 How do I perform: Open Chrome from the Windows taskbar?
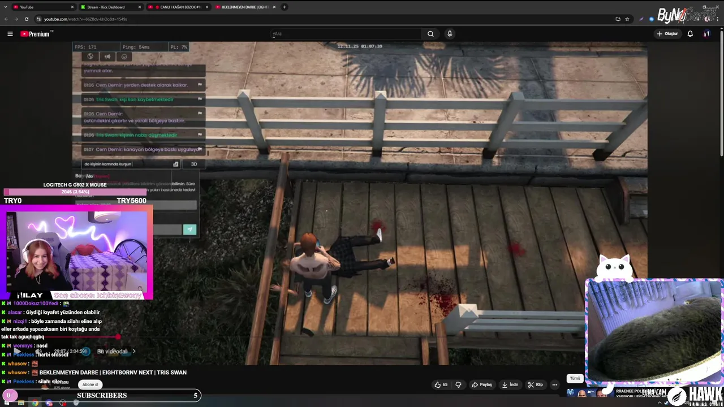coord(35,402)
